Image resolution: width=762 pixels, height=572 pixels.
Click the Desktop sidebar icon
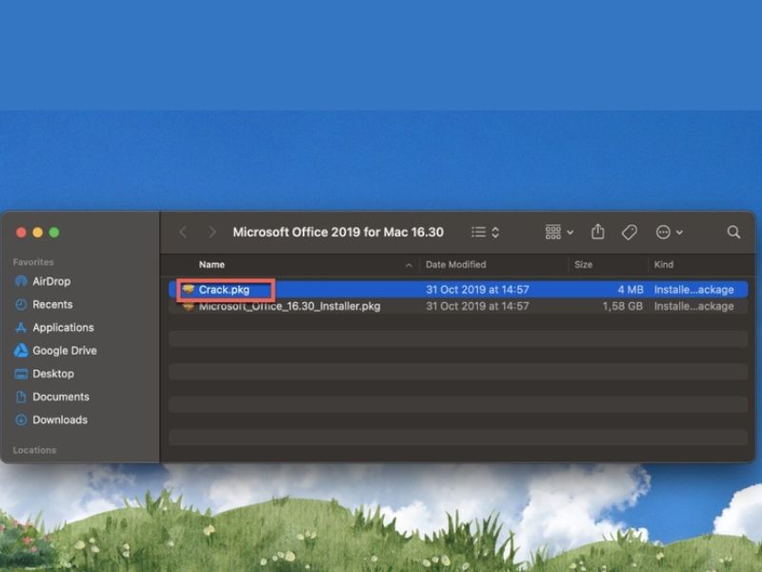(x=21, y=374)
